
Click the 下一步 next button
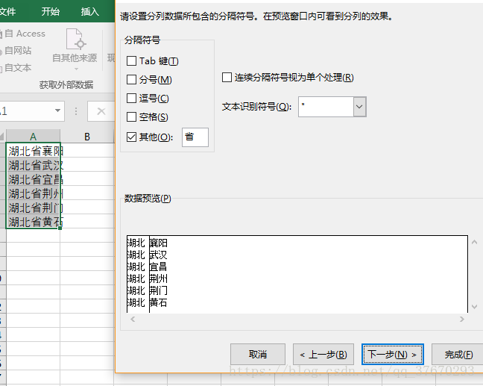392,354
